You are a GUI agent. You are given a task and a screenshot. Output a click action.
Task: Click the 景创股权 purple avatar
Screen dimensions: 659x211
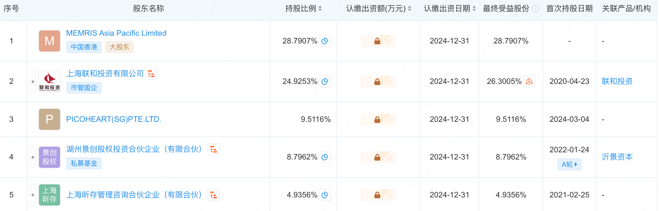click(x=49, y=157)
